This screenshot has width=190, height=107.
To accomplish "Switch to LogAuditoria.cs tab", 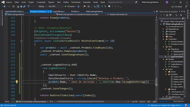I will pyautogui.click(x=59, y=11).
